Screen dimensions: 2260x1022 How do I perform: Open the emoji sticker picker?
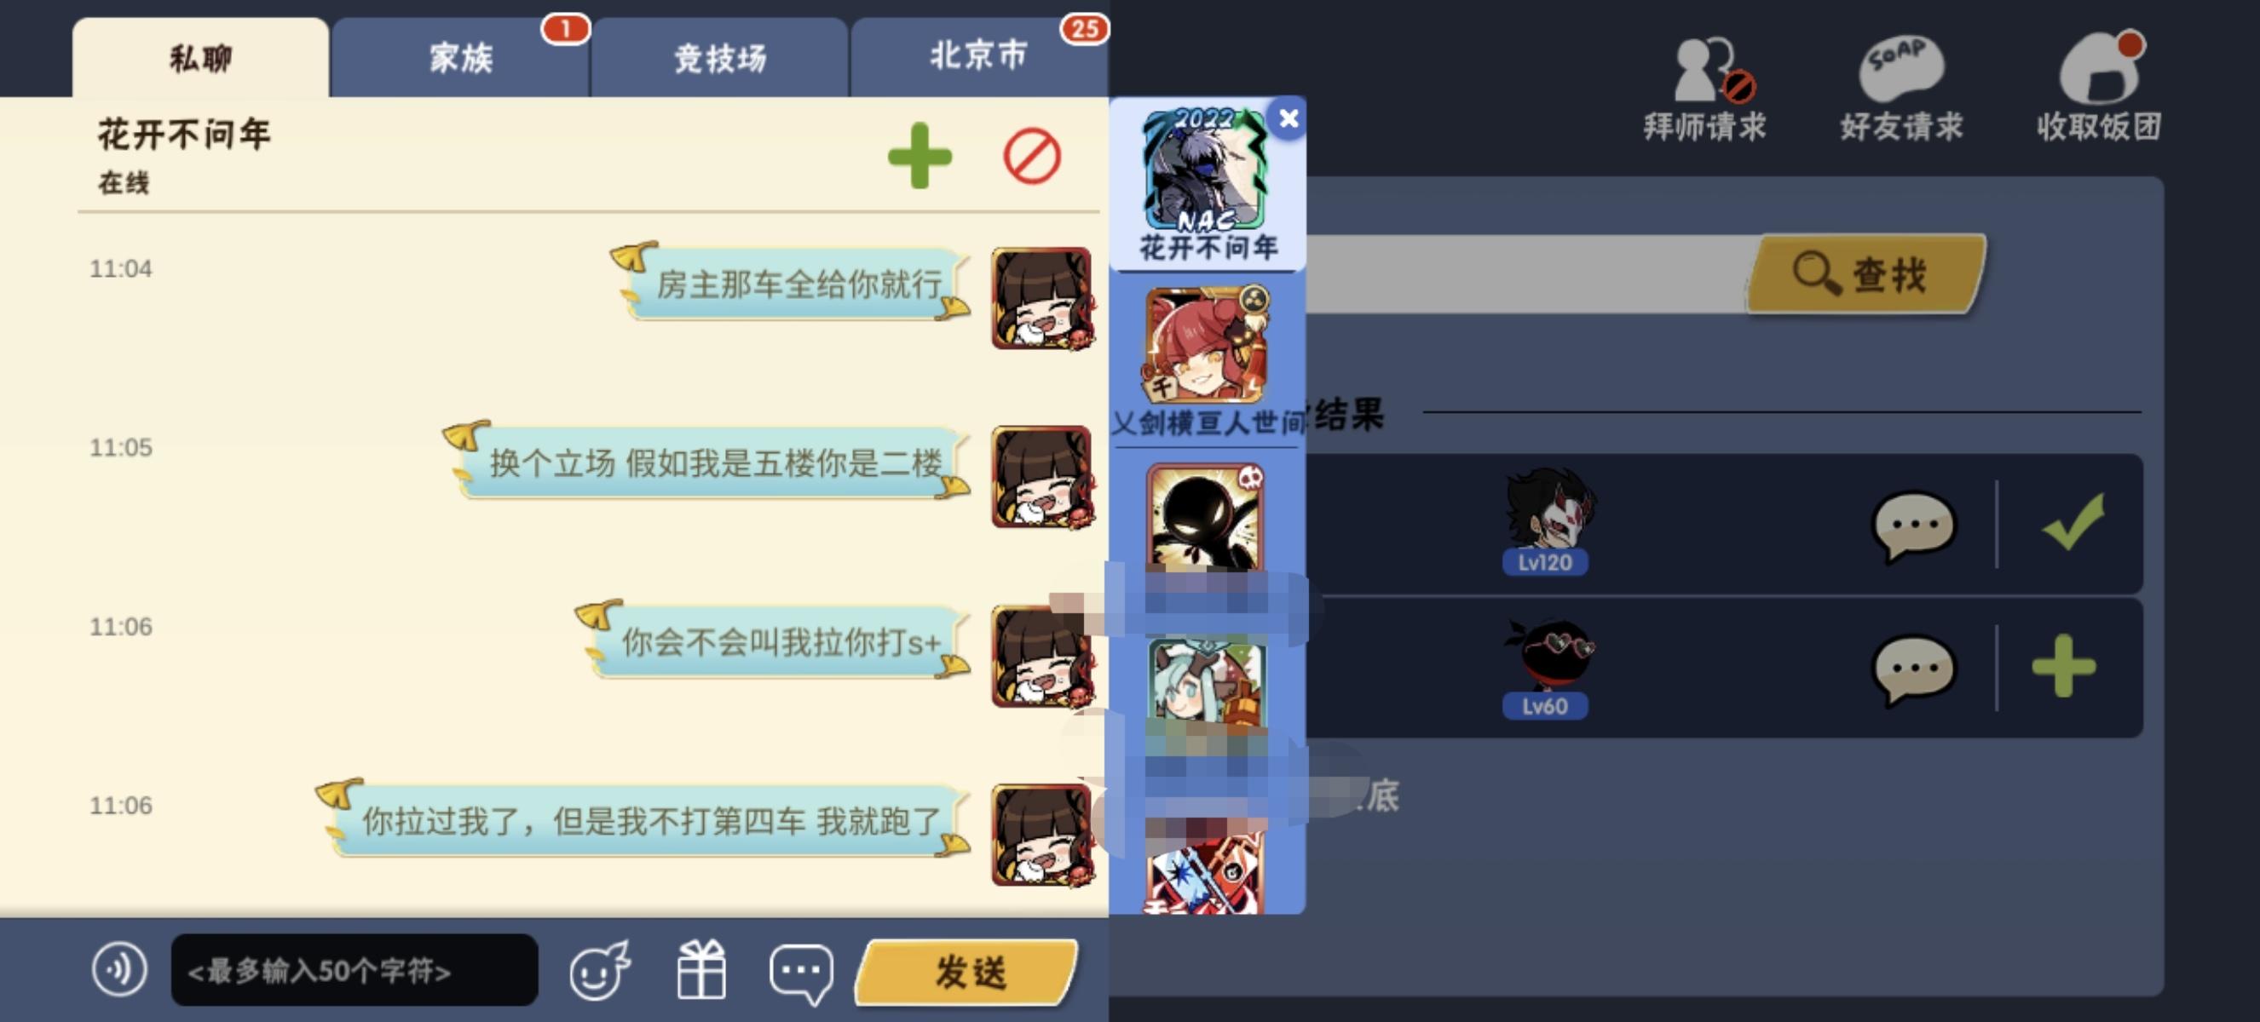pos(600,969)
